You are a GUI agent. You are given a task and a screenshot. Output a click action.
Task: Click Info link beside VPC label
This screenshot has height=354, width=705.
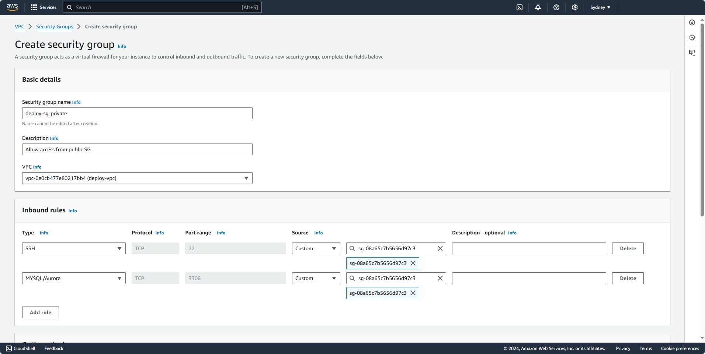[37, 167]
